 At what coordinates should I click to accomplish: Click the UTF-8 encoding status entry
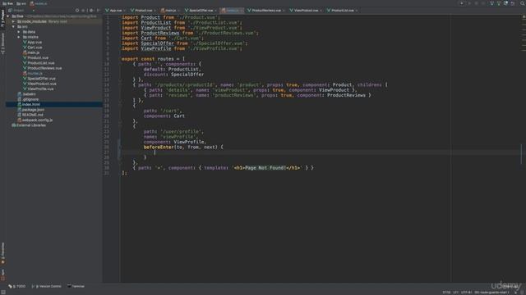pos(467,293)
